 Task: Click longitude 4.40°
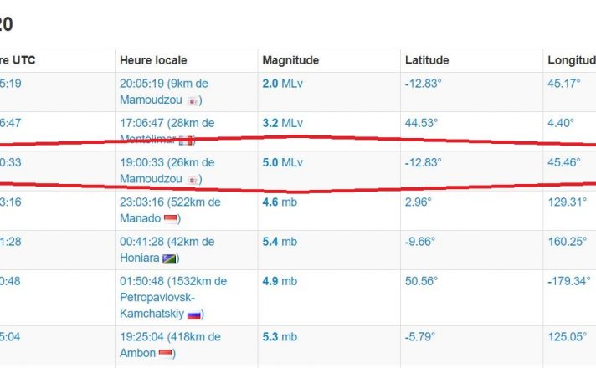pos(561,123)
